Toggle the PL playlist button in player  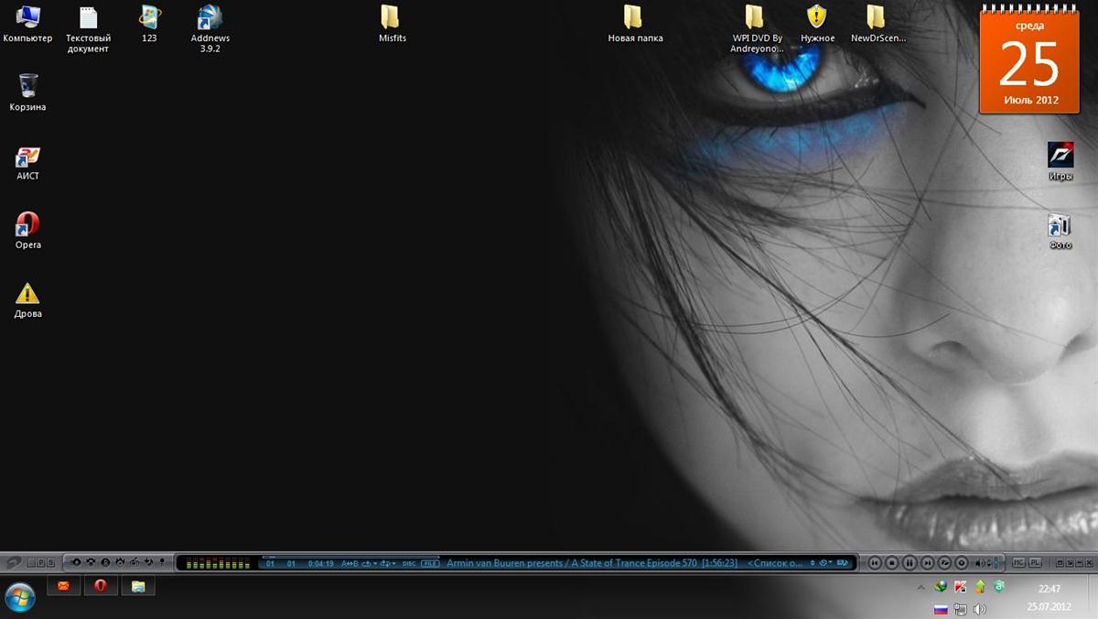pyautogui.click(x=1035, y=562)
